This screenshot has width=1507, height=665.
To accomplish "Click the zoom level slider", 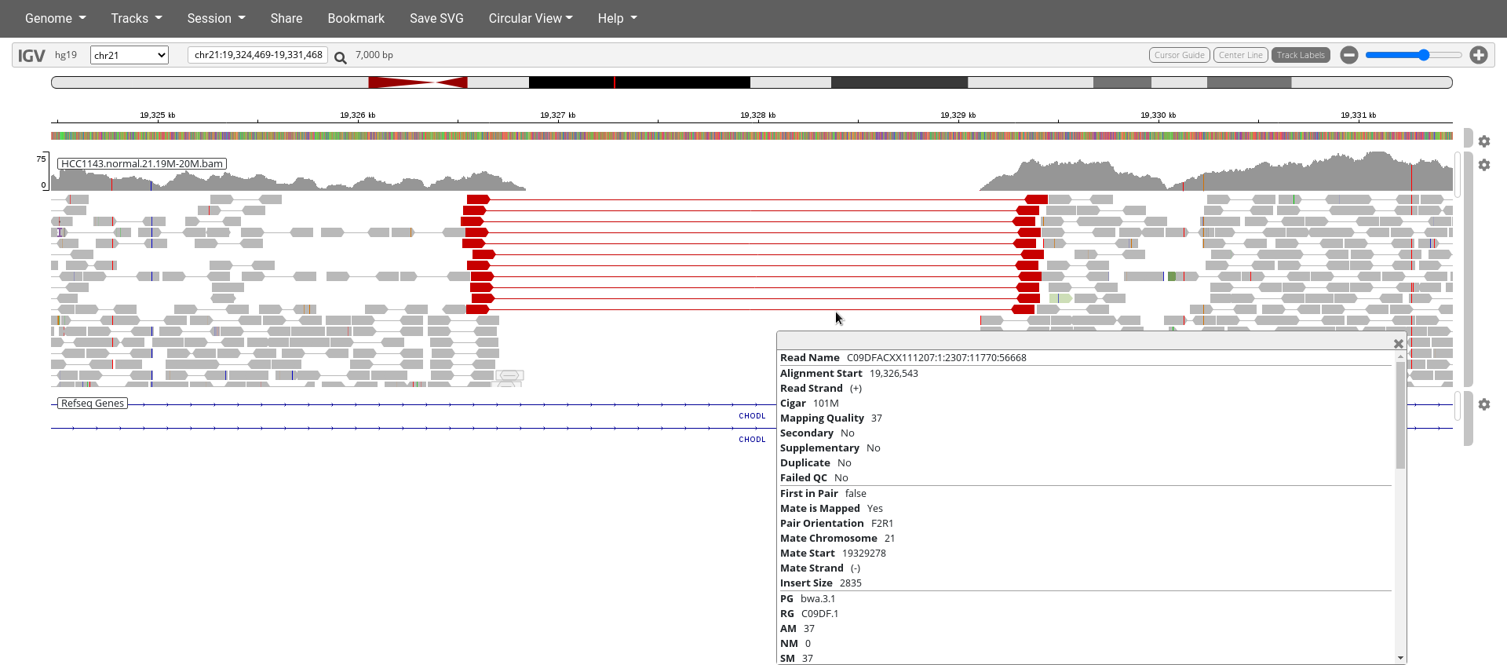I will click(1414, 55).
